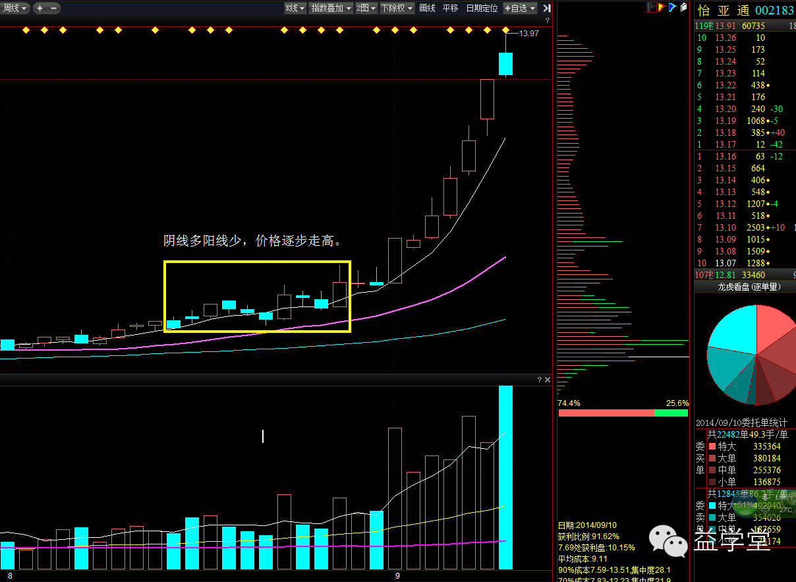Click buy-side 特大 red color swatch

click(x=712, y=446)
